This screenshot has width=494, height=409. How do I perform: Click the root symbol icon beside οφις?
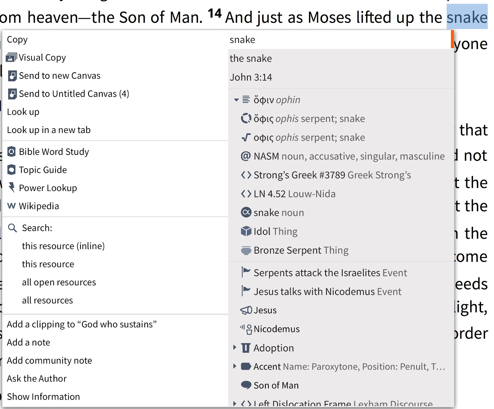[x=246, y=137]
